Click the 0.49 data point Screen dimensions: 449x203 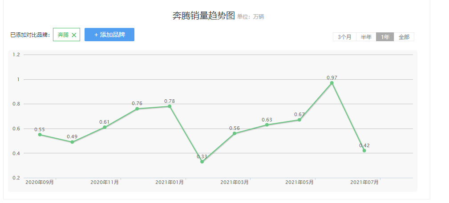click(72, 142)
